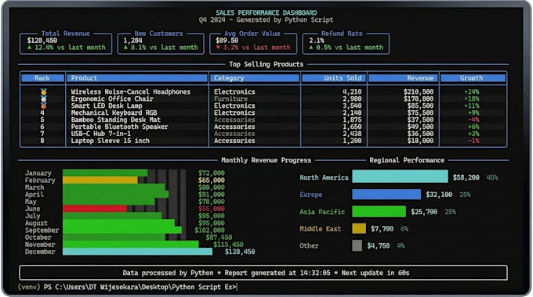Viewport: 533px width, 297px height.
Task: Click 'Portable Bluetooth Speaker' product name
Action: (x=120, y=127)
